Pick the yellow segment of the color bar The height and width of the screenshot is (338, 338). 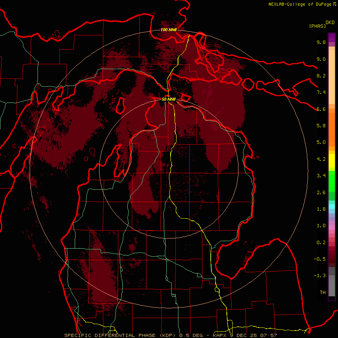point(332,161)
